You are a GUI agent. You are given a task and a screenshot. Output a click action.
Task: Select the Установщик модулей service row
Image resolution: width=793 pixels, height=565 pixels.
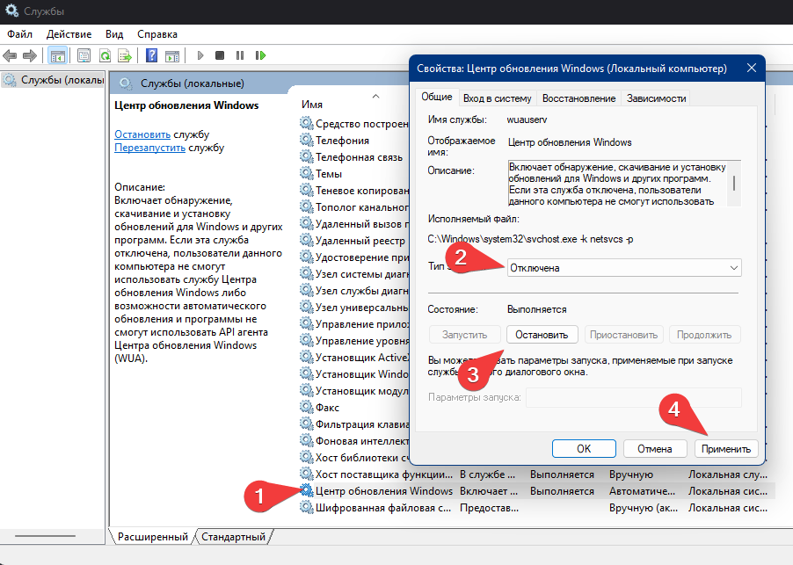pyautogui.click(x=353, y=391)
